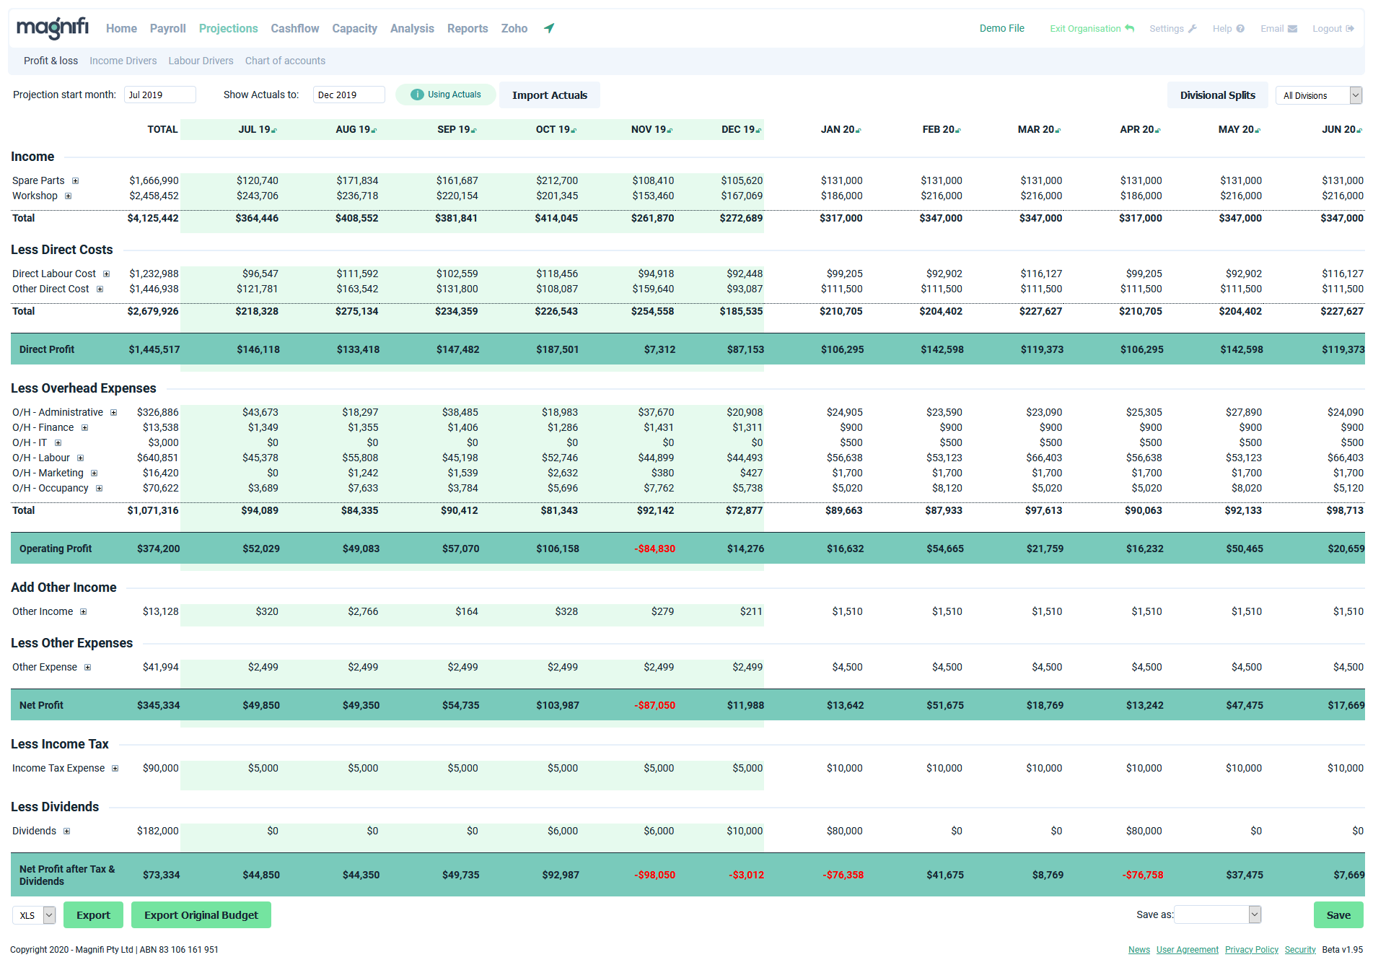Viewport: 1373px width, 965px height.
Task: Open the Cashflow menu
Action: (x=294, y=28)
